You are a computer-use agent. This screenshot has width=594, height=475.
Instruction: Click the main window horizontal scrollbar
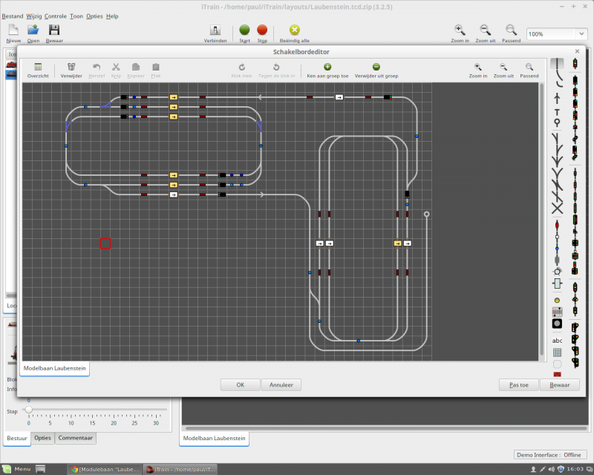coord(385,428)
